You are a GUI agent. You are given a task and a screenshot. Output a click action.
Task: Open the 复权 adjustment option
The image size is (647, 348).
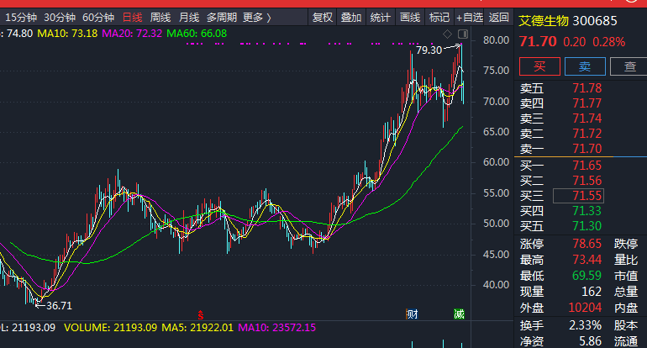[x=323, y=18]
